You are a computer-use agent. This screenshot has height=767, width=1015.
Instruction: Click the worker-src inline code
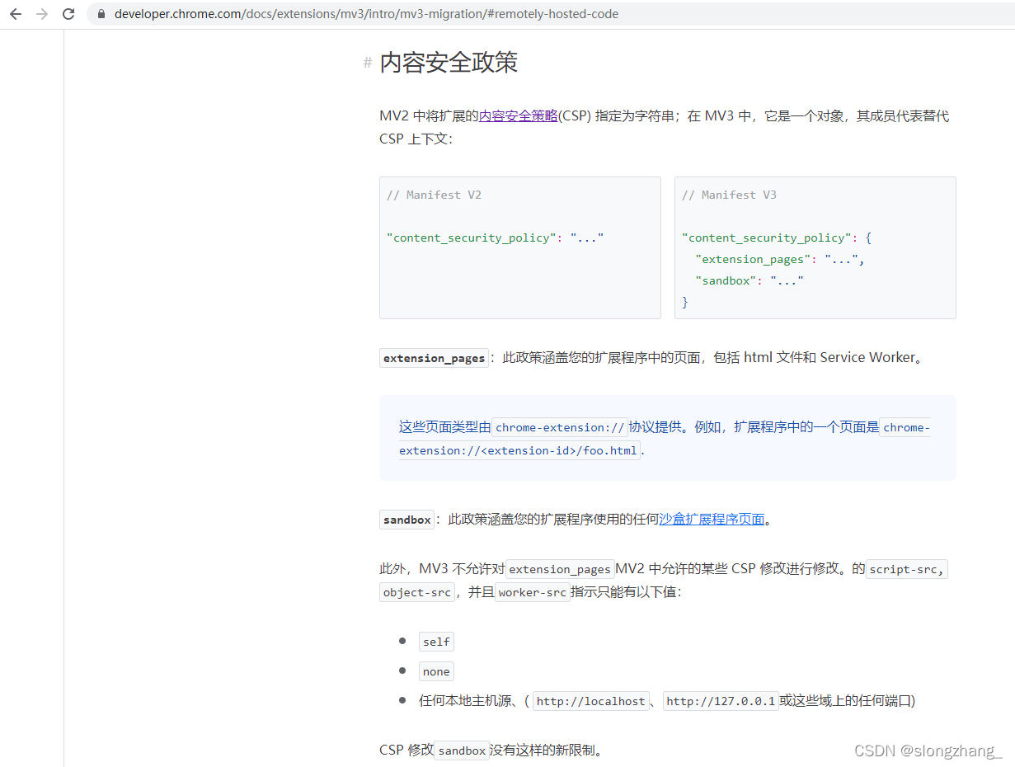pyautogui.click(x=533, y=592)
